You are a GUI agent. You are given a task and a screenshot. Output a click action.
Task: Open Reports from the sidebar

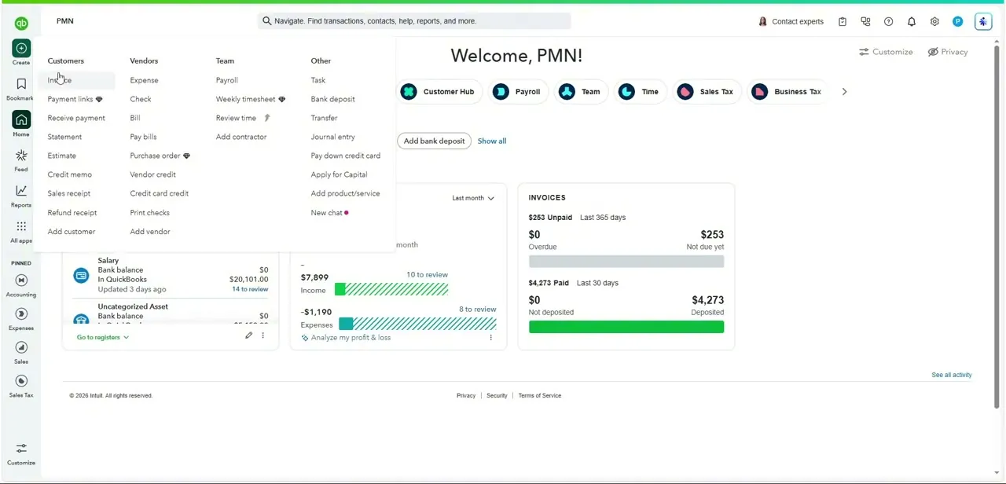click(x=21, y=191)
